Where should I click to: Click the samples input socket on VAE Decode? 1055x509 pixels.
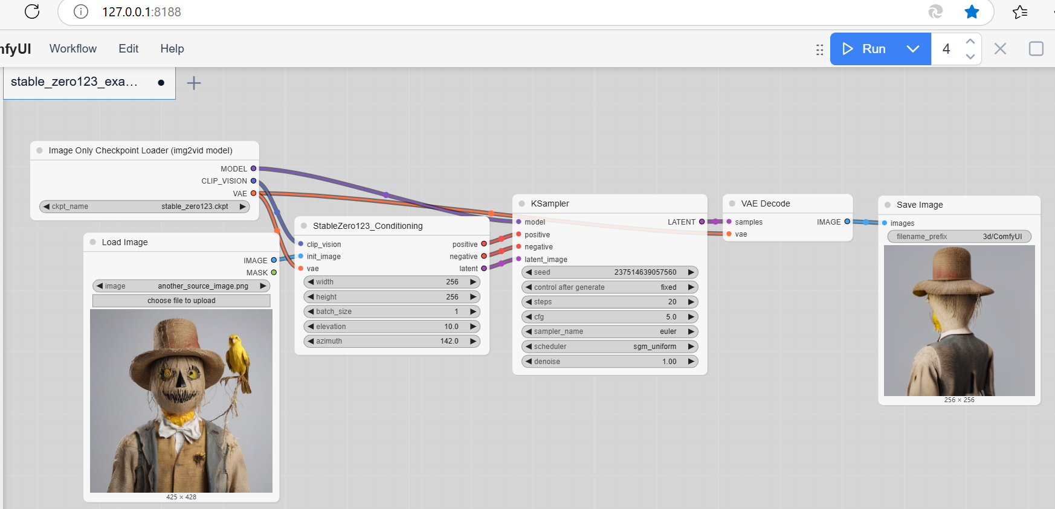coord(729,222)
